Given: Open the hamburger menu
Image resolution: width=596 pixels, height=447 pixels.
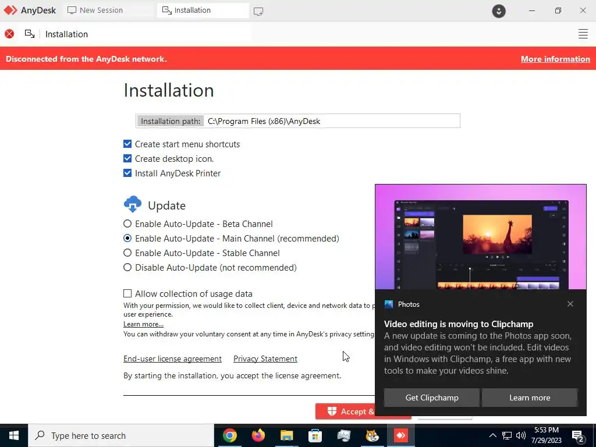Looking at the screenshot, I should tap(583, 34).
